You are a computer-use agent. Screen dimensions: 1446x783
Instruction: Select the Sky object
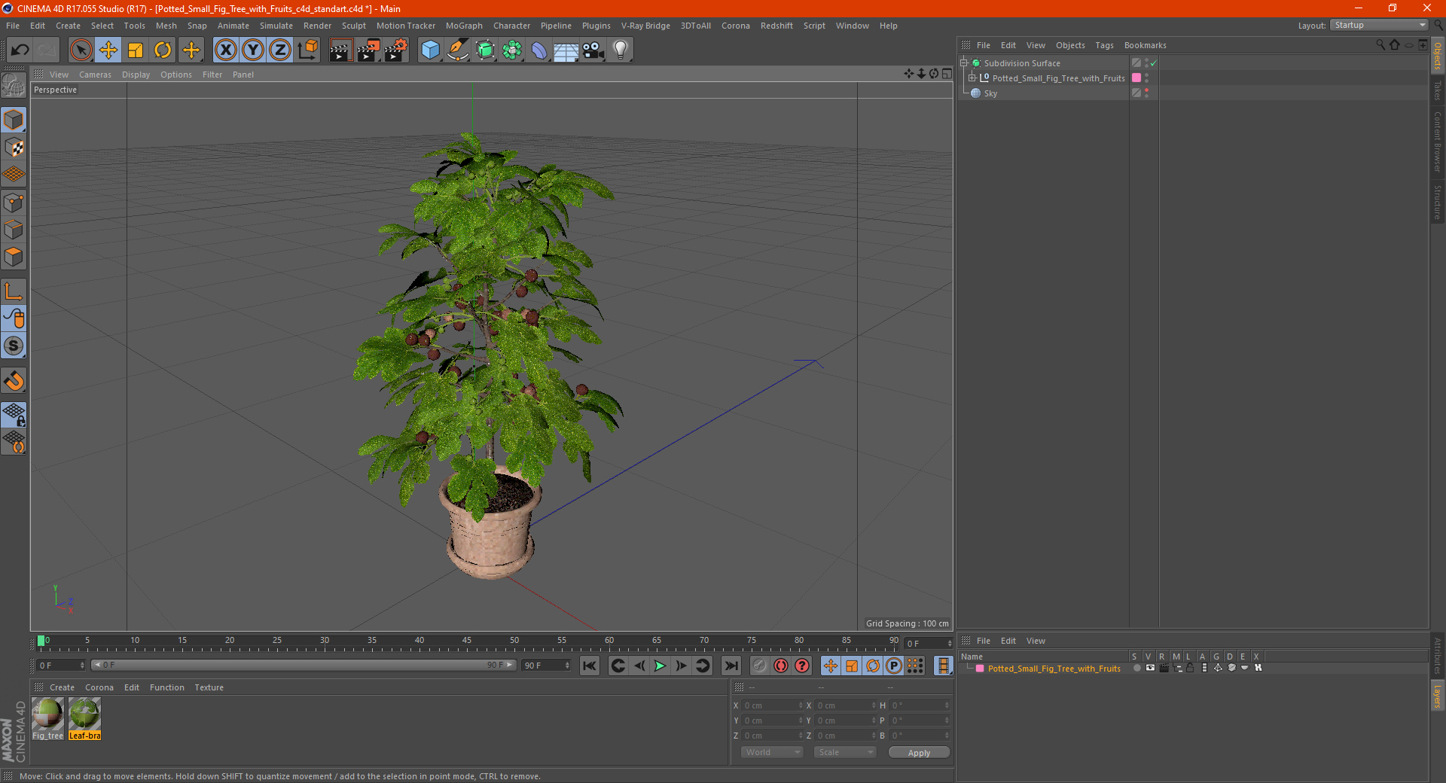coord(990,93)
